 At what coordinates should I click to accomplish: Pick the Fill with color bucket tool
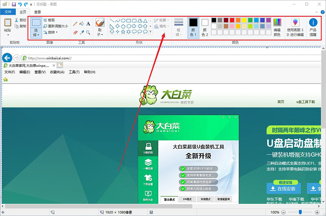point(81,24)
